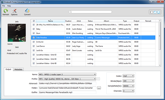Uncheck the Baby track checkbox
Viewport: 165px width, 100px height.
point(34,29)
